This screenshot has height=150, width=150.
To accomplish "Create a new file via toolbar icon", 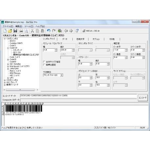I will (5, 31).
